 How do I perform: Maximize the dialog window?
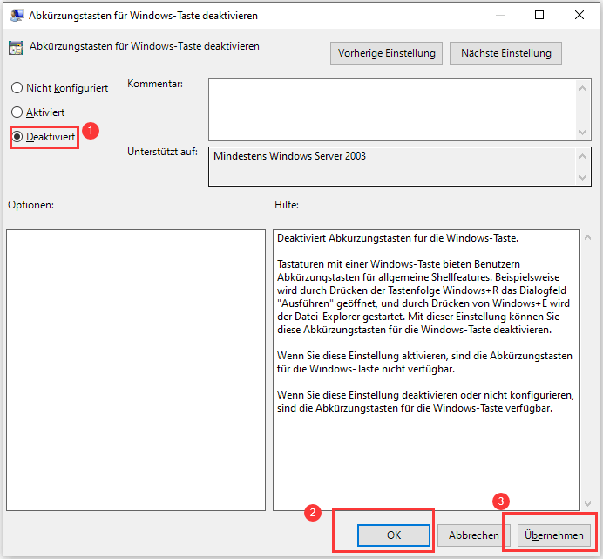539,15
